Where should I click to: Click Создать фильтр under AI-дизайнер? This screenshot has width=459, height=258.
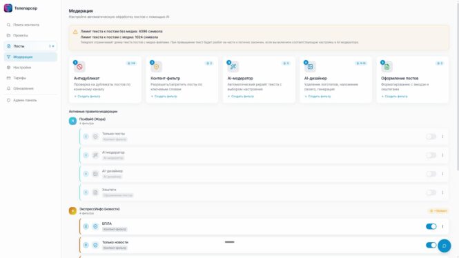(x=318, y=97)
